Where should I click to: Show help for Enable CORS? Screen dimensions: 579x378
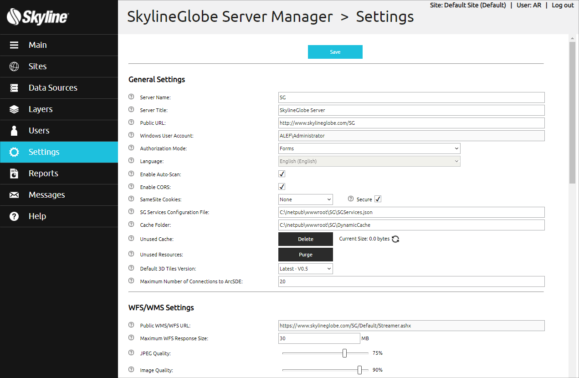point(131,186)
